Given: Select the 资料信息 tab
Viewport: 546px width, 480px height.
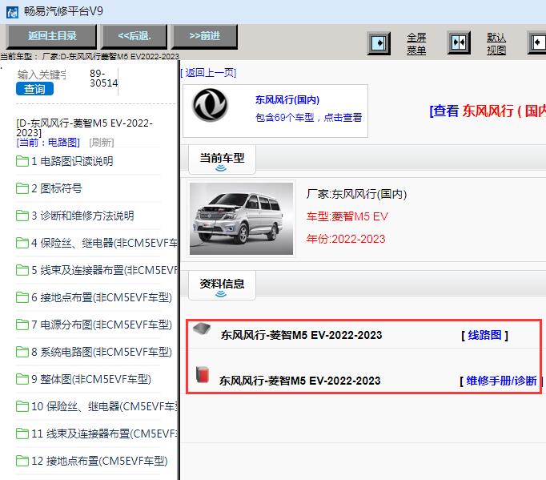Looking at the screenshot, I should (222, 286).
